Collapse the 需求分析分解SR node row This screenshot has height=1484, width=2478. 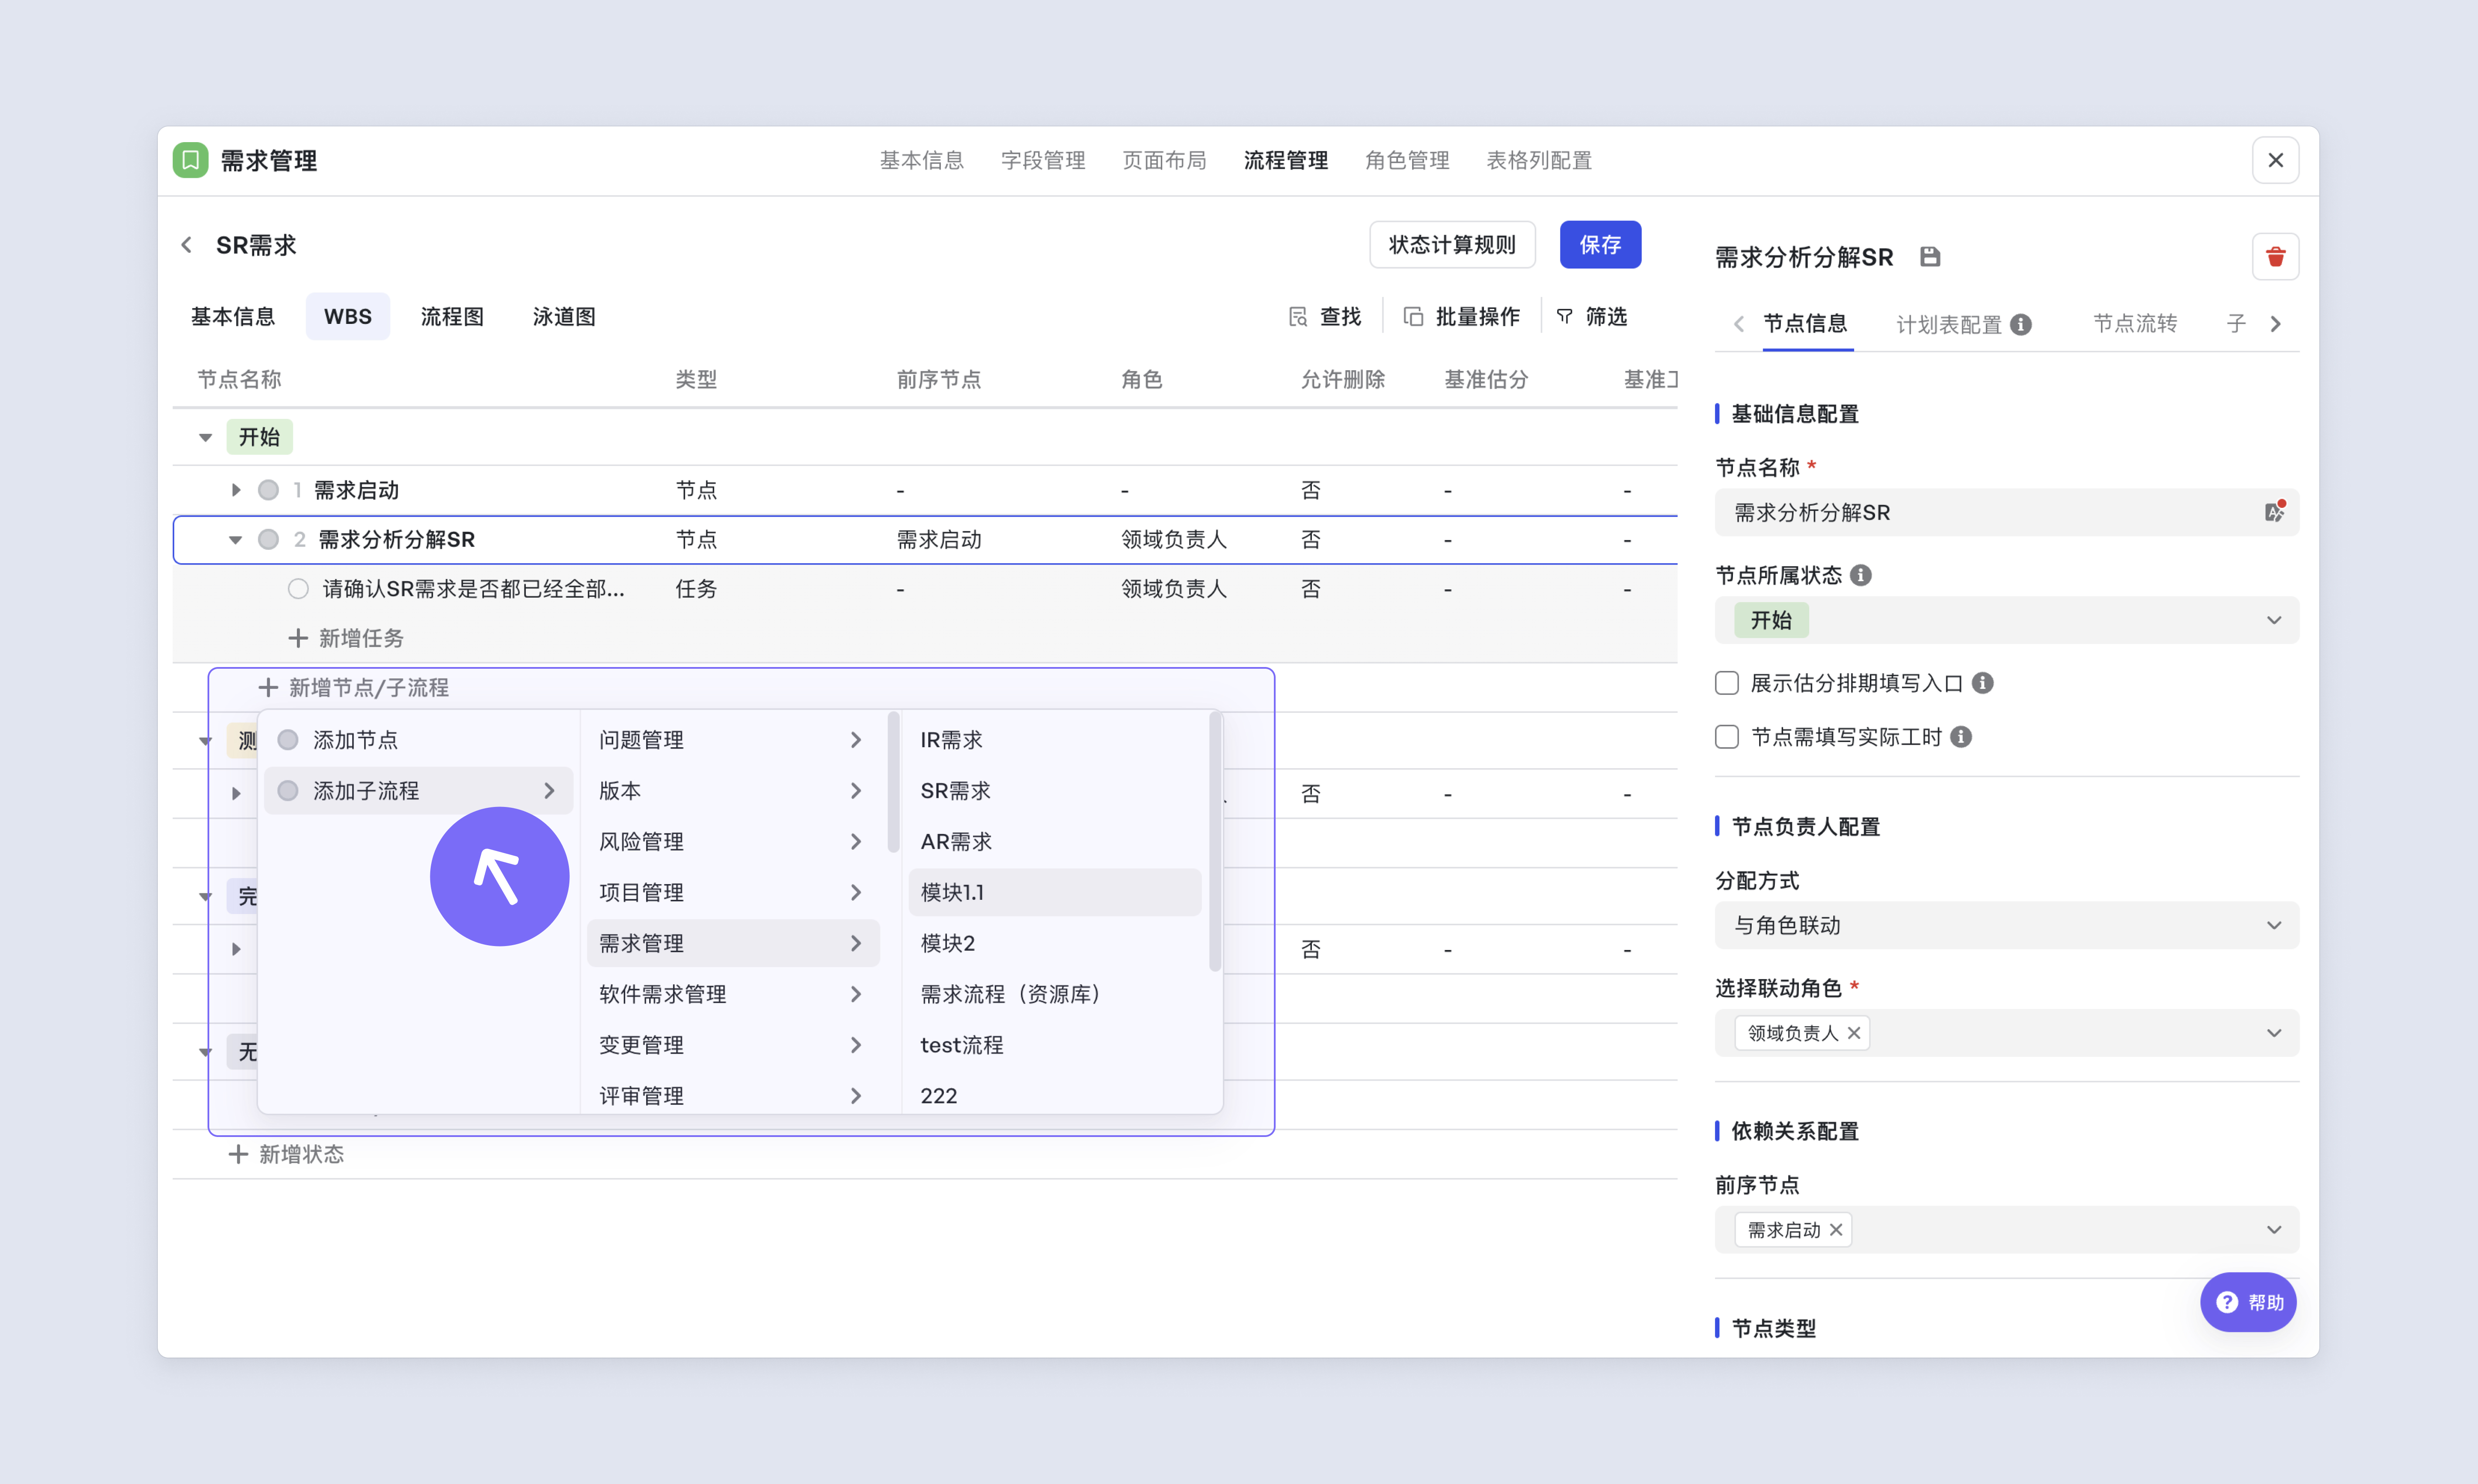coord(236,540)
